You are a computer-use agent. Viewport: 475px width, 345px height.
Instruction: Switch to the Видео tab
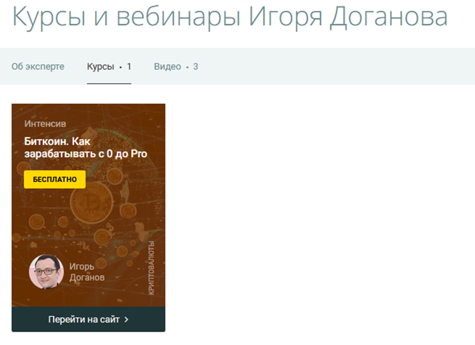point(167,66)
